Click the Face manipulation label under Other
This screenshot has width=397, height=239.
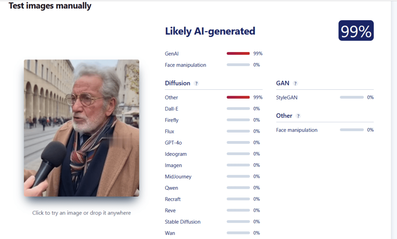[296, 130]
